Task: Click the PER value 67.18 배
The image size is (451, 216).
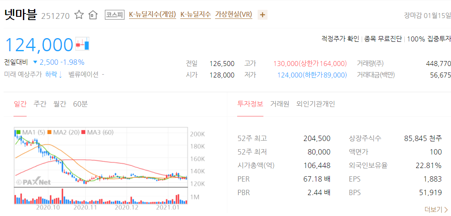Action: tap(317, 179)
